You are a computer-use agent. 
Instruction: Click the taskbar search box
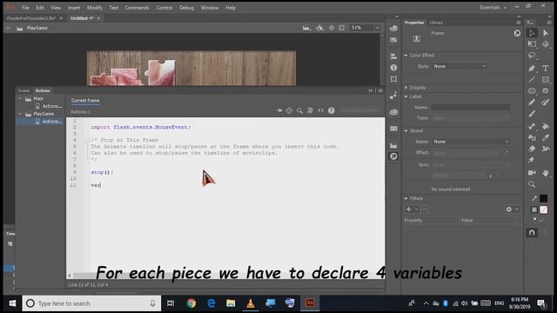click(x=91, y=303)
